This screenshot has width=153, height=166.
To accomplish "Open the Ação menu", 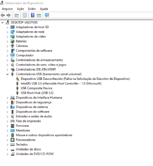I will pos(21,9).
